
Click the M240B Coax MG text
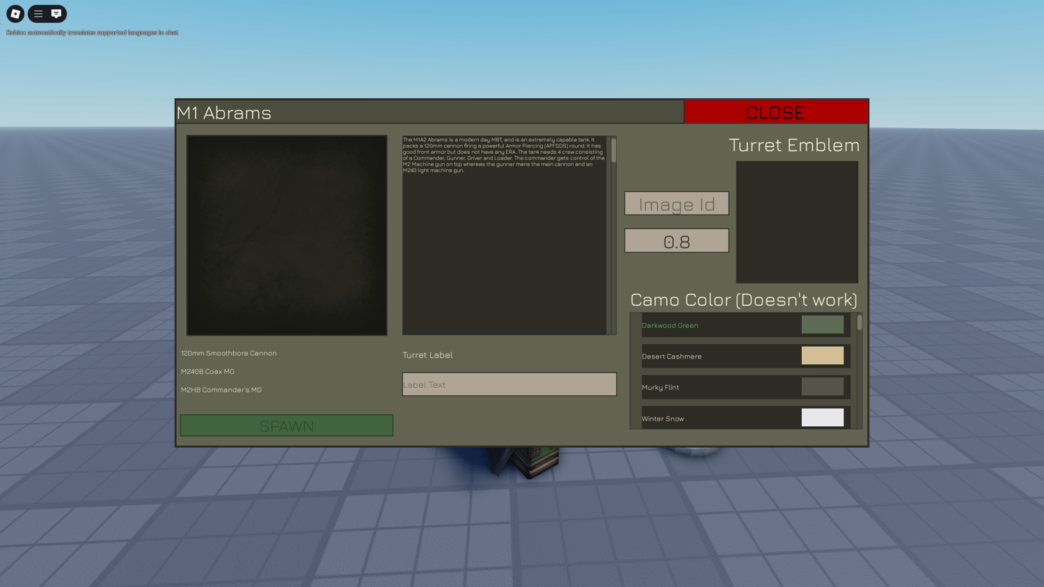(207, 371)
